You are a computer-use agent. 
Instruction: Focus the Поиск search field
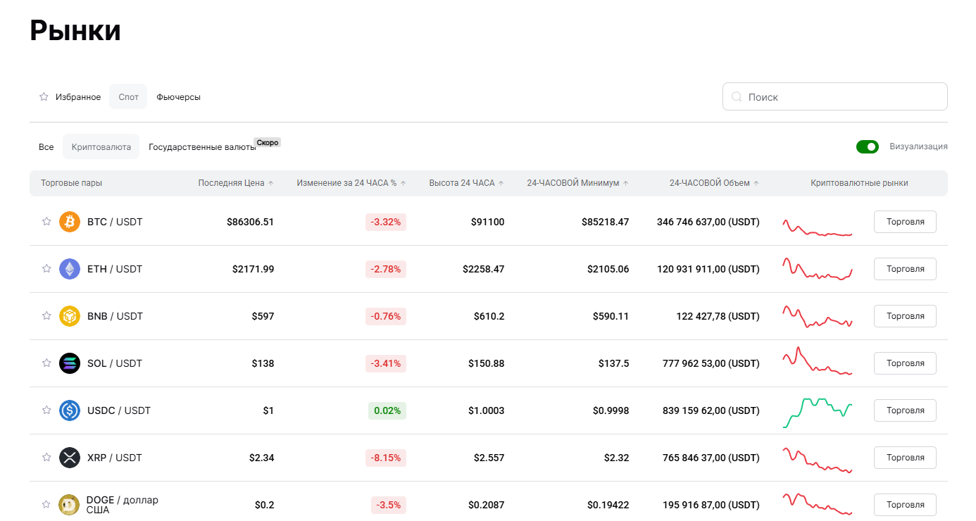click(842, 97)
